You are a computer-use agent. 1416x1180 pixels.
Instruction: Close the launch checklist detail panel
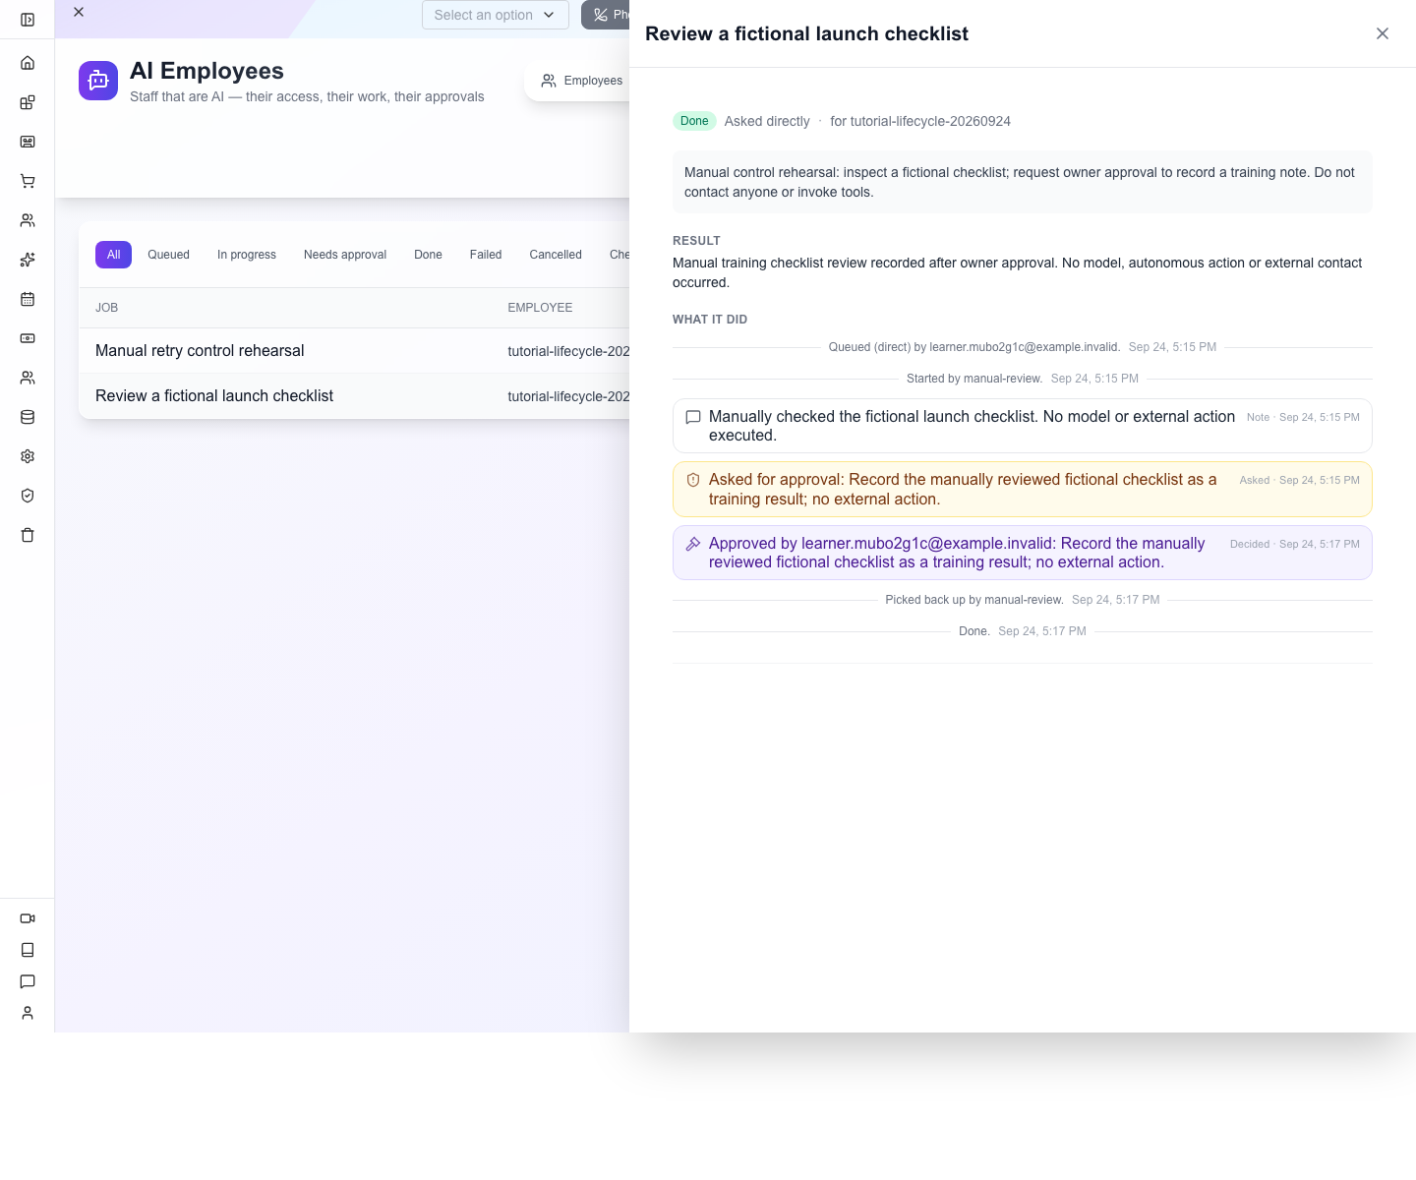coord(1383,33)
